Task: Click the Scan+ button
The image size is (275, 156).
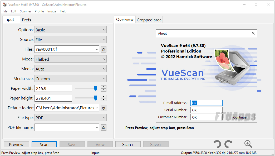Action: tap(128, 144)
